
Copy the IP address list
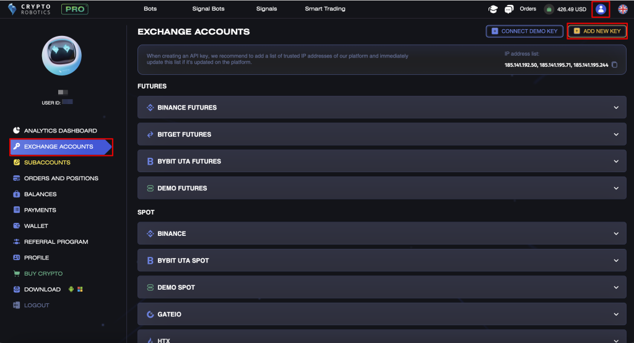615,65
